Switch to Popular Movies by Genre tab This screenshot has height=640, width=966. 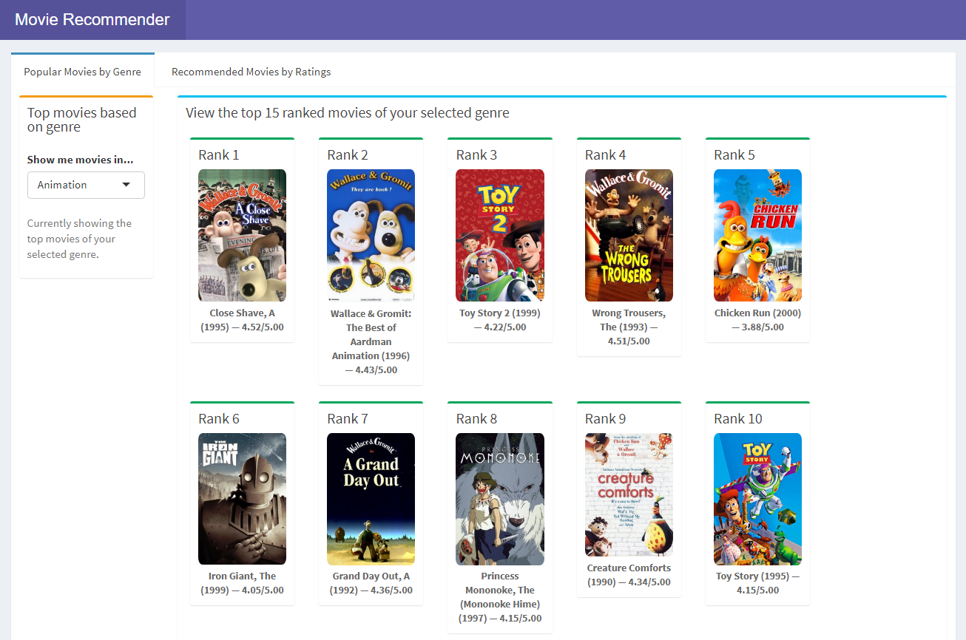(x=83, y=72)
